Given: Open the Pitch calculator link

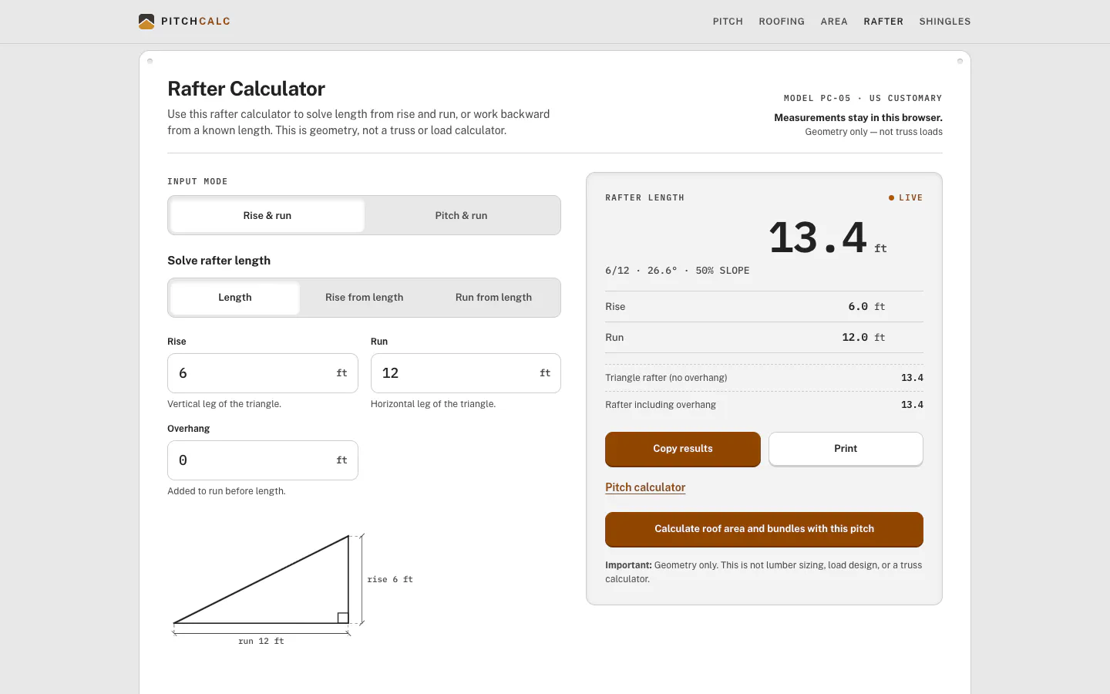Looking at the screenshot, I should [x=645, y=487].
